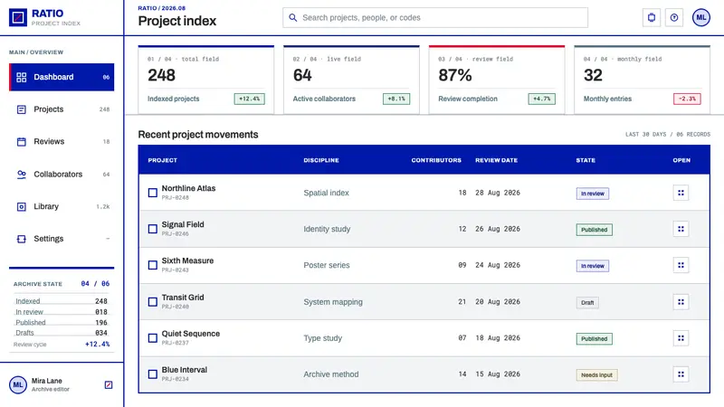Click LAST 30 DAYS / 06 RECORDS label
The image size is (724, 407).
click(668, 134)
